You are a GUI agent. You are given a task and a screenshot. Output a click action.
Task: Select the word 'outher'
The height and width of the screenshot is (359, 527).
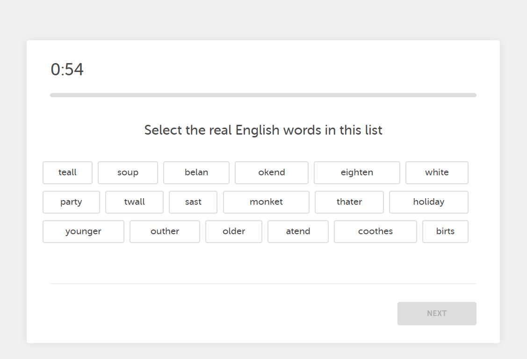(x=165, y=231)
